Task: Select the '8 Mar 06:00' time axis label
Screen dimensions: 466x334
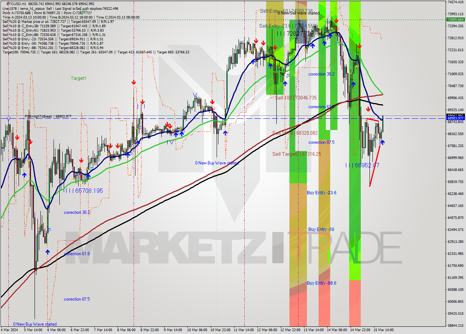Action: coord(126,330)
